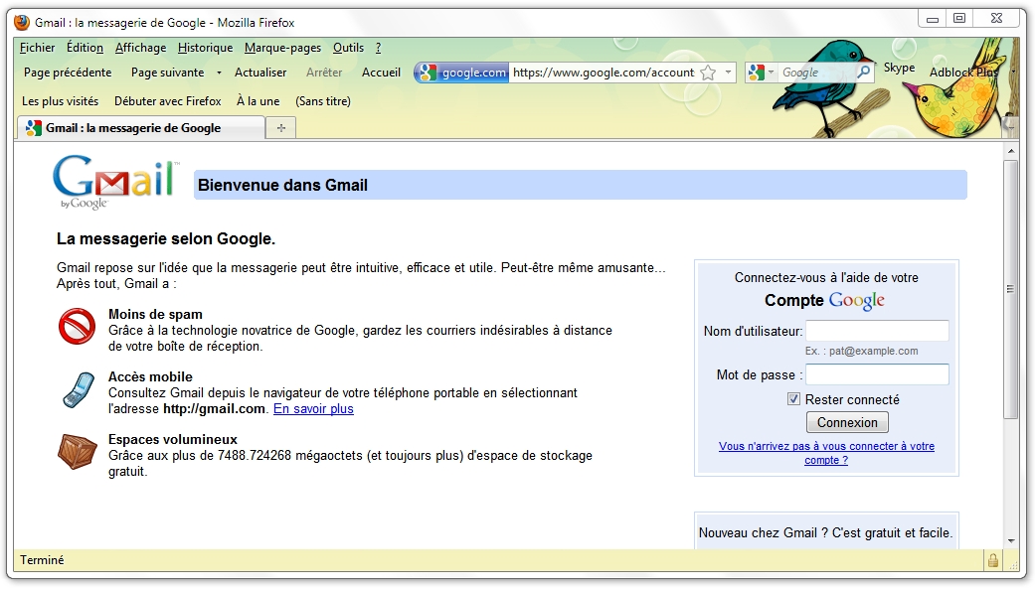1035x590 pixels.
Task: Open the Outils menu
Action: coord(349,48)
